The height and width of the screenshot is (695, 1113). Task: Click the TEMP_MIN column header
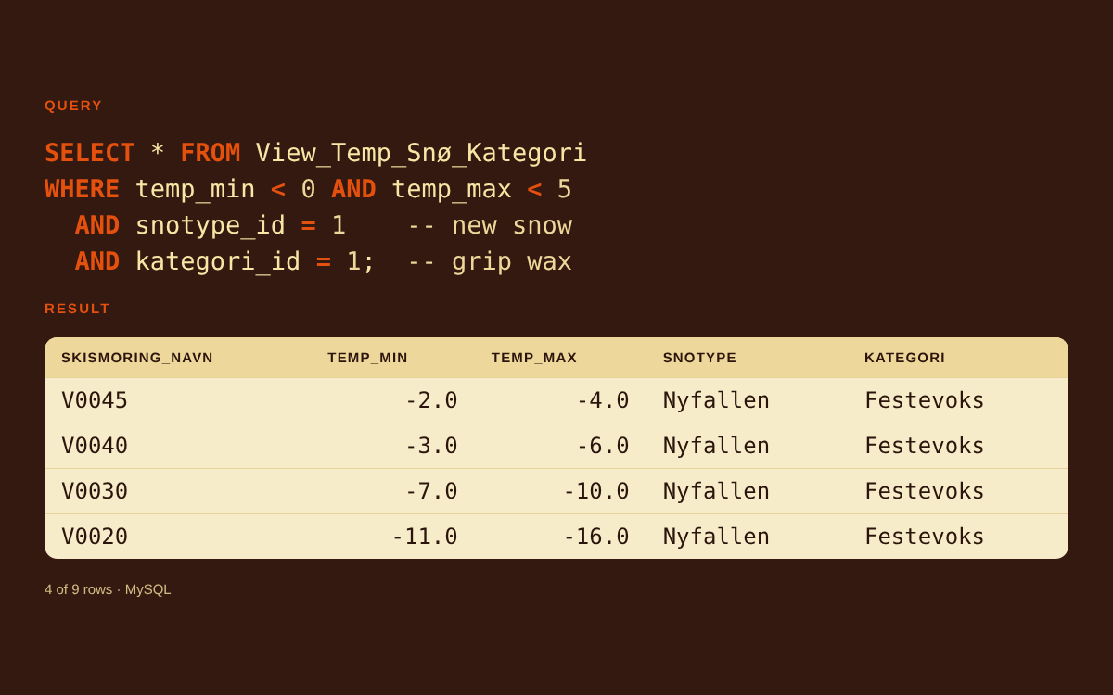click(367, 358)
